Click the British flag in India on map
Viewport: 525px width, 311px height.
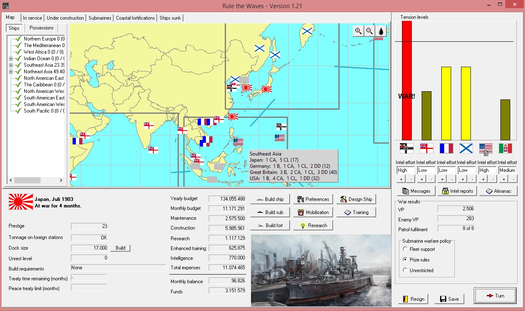[149, 125]
